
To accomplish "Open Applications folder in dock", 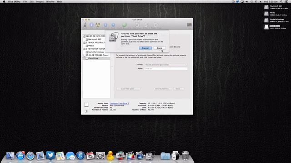I will [x=165, y=156].
